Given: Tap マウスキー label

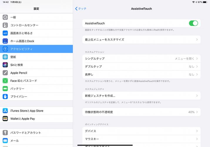Looking at the screenshot, I should [92, 139].
